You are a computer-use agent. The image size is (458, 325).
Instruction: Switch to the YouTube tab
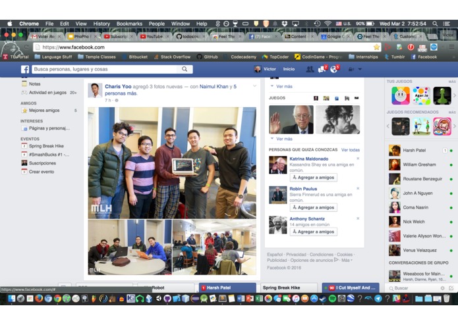tap(155, 36)
